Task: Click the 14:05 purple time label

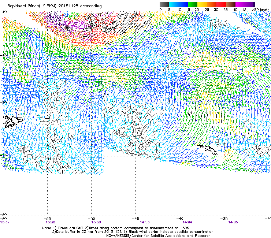Action: [x=233, y=222]
